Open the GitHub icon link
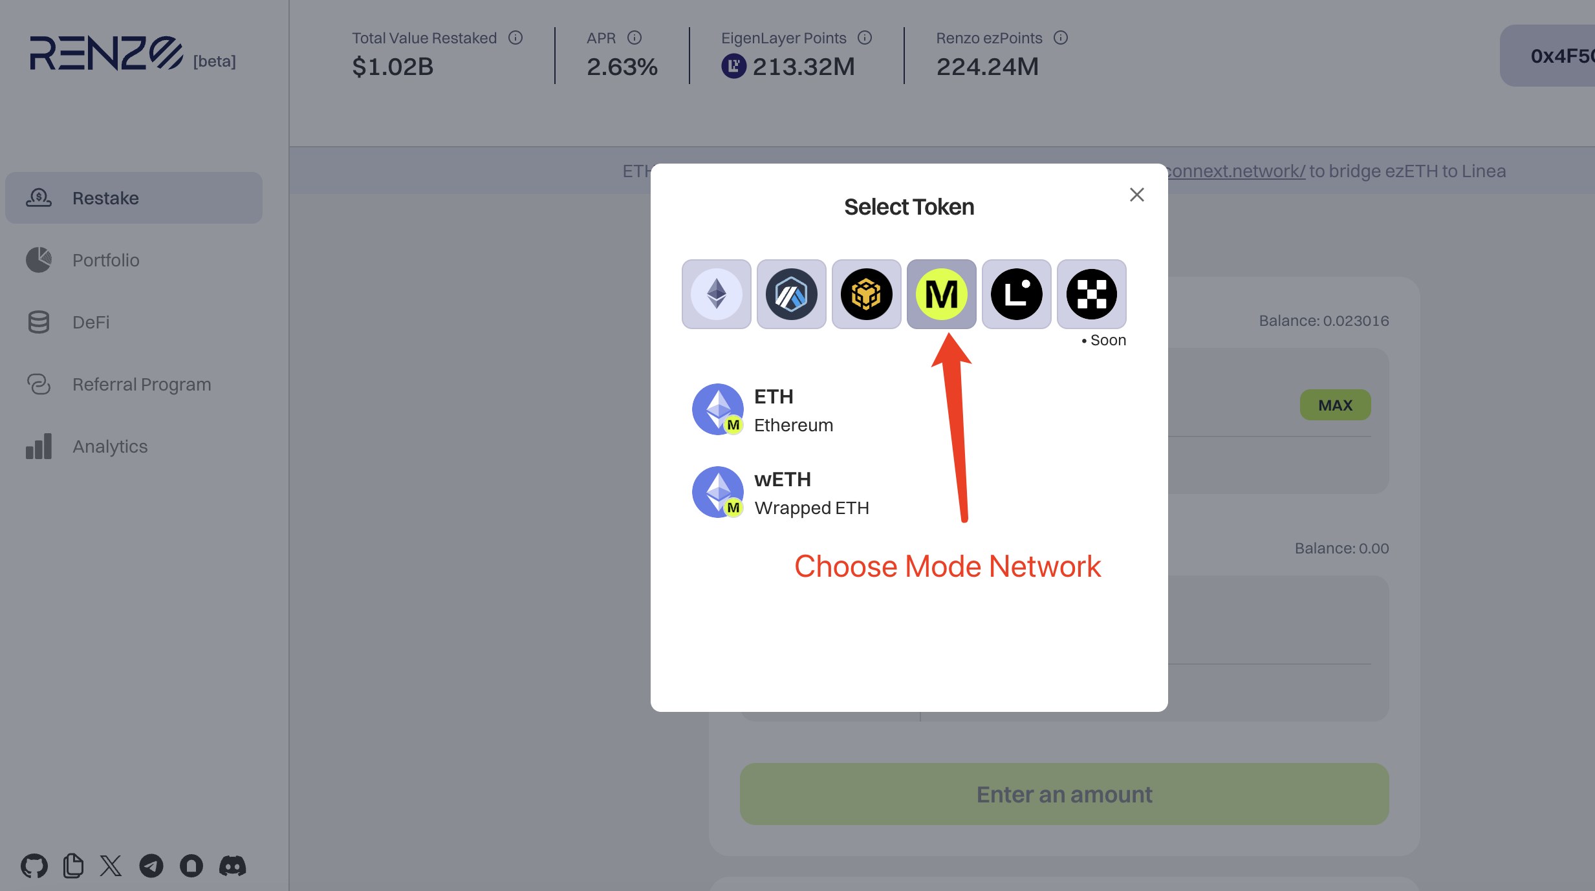 [34, 866]
